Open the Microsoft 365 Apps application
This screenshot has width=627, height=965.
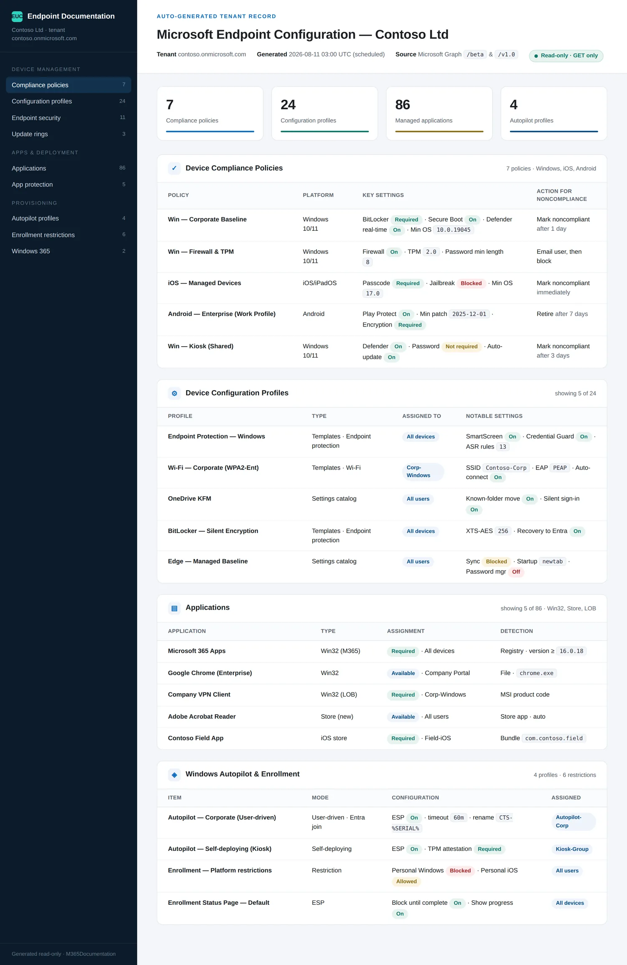[197, 651]
